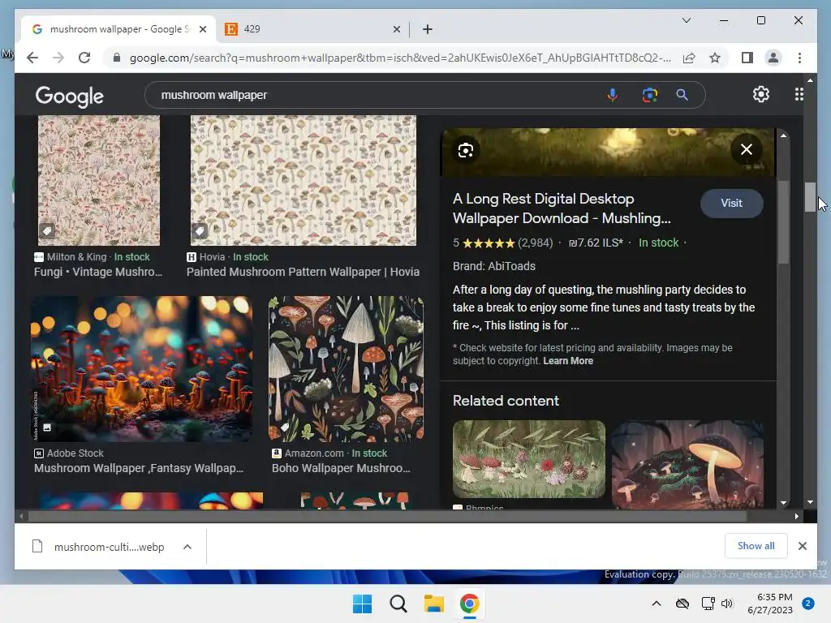The image size is (831, 623).
Task: Open related glowing mushroom forest image
Action: (687, 465)
